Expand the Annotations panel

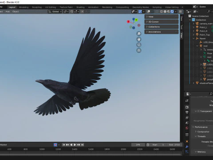[162, 32]
